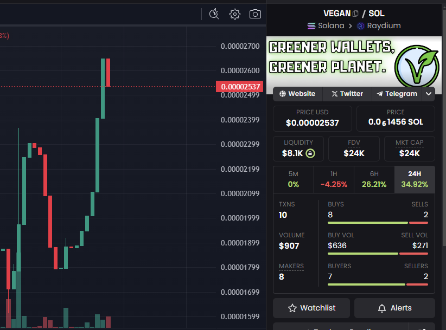Viewport: 446px width, 330px height.
Task: Click the 0.00002700 price axis label
Action: [240, 46]
